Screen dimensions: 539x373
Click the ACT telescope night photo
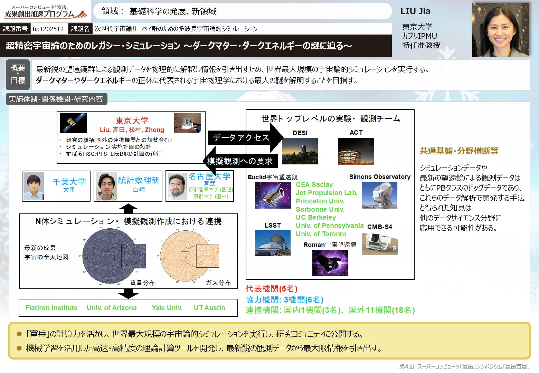[356, 151]
